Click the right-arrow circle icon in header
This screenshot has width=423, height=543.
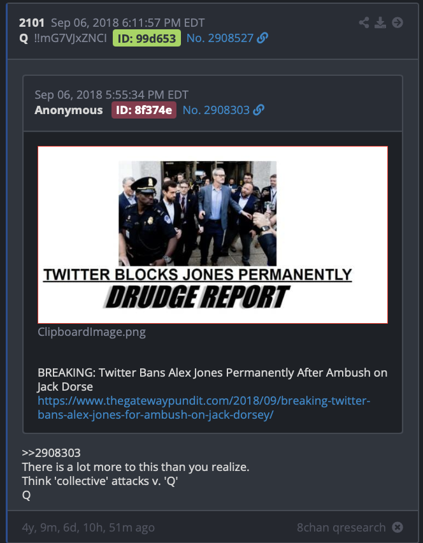398,23
